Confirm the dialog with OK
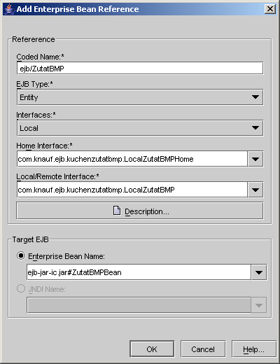The height and width of the screenshot is (364, 280). 152,349
